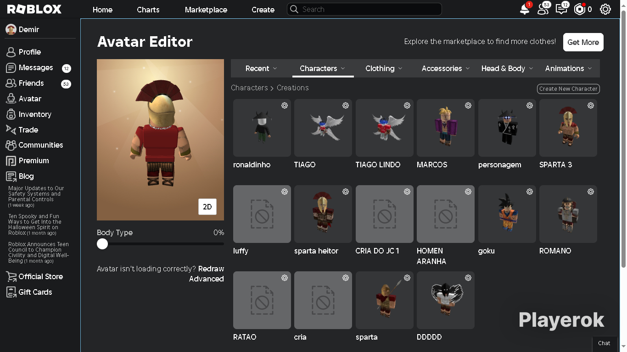
Task: Expand the Characters category dropdown
Action: [323, 68]
